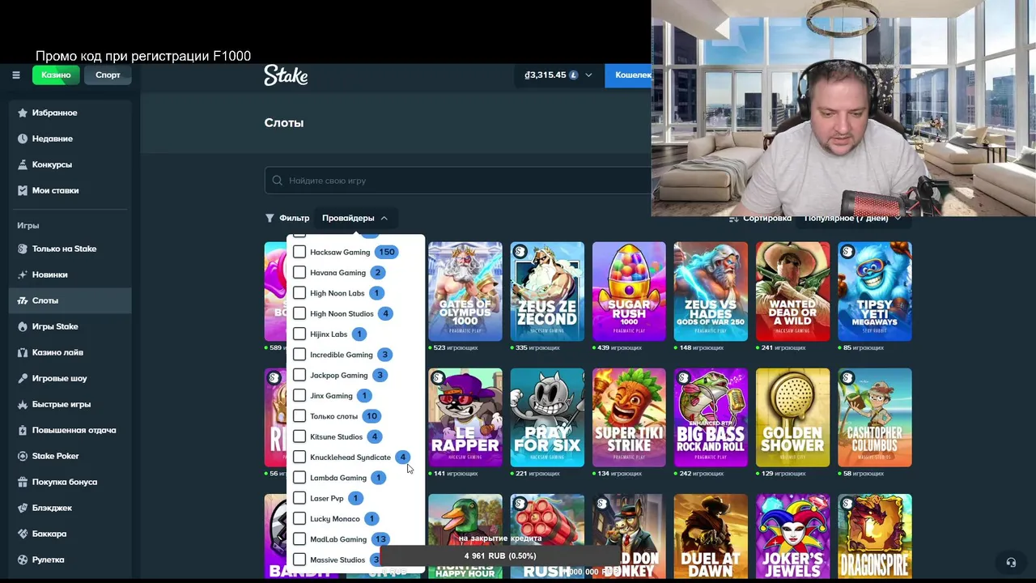The image size is (1036, 583).
Task: Open the Golden Shower game
Action: (x=792, y=418)
